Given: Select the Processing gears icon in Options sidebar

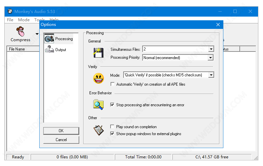Looking at the screenshot, I should 49,39.
